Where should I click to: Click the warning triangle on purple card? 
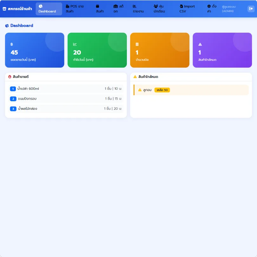[x=200, y=44]
